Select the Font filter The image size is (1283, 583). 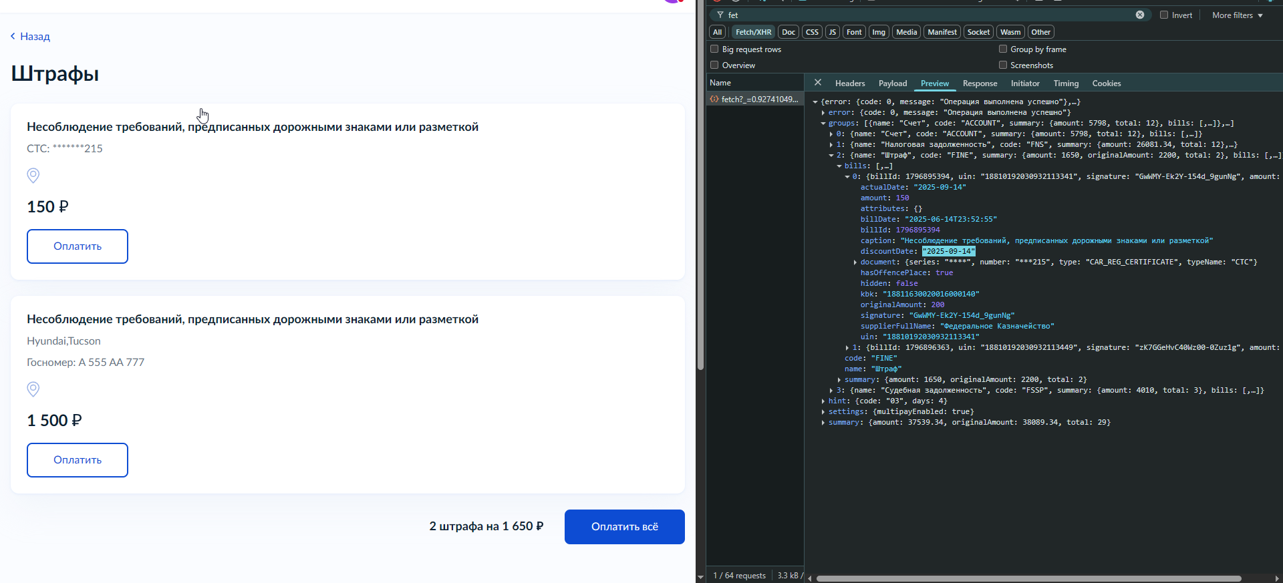tap(854, 32)
